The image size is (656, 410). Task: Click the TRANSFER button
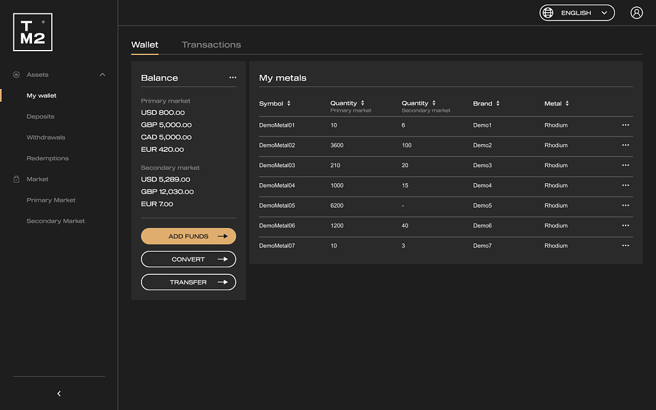pos(188,282)
